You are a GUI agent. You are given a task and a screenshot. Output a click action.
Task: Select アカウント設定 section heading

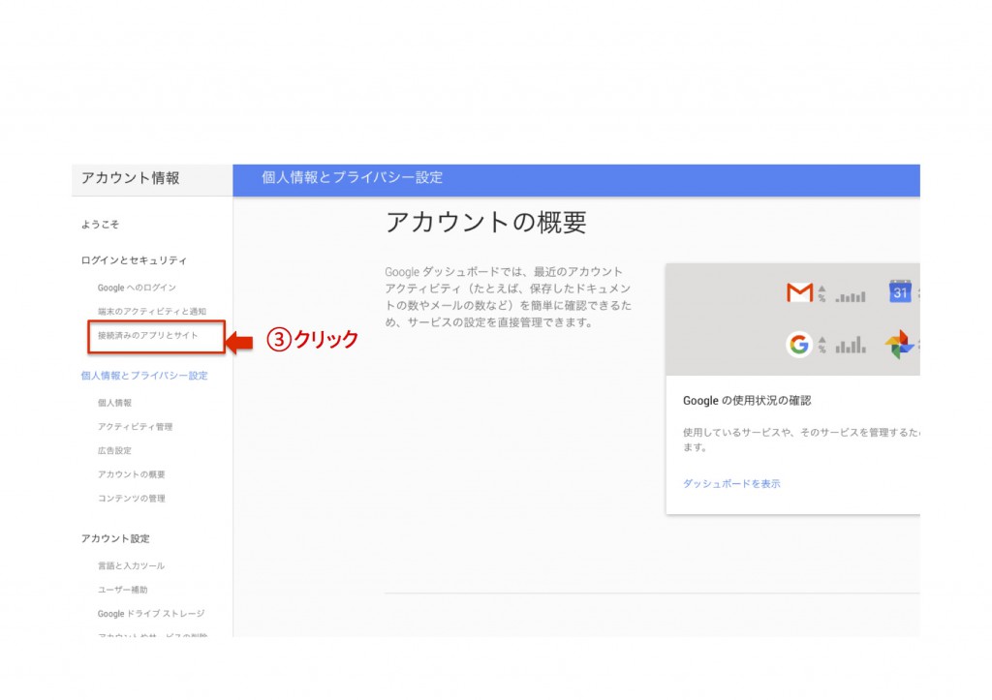(115, 538)
